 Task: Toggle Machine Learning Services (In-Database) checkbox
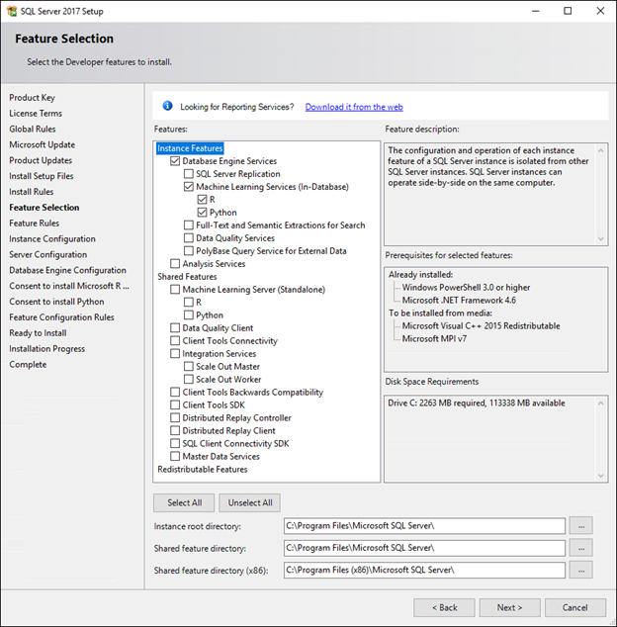[188, 187]
